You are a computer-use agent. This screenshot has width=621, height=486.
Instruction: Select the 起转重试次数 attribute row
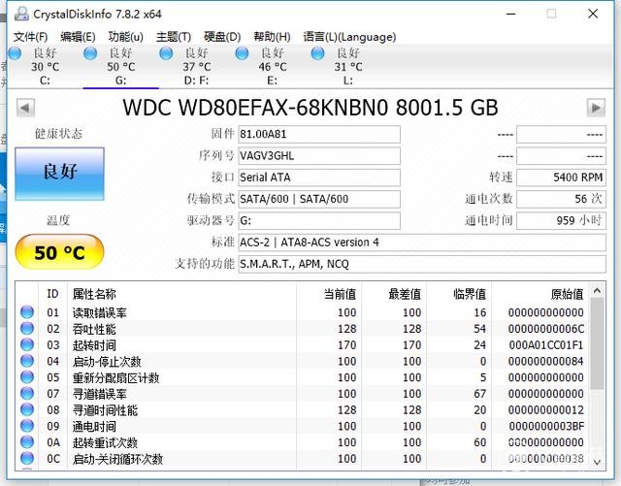tap(302, 442)
